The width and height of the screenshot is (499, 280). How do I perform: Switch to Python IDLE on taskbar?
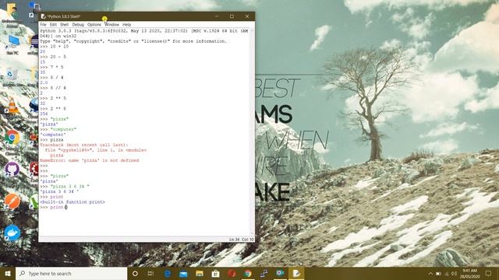296,273
